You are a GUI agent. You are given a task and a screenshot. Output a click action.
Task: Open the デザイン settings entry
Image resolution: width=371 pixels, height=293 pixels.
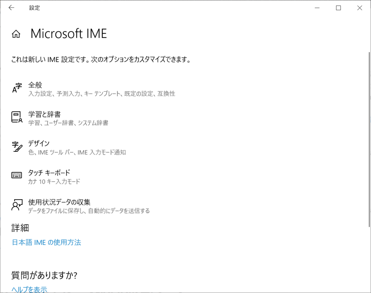68,148
